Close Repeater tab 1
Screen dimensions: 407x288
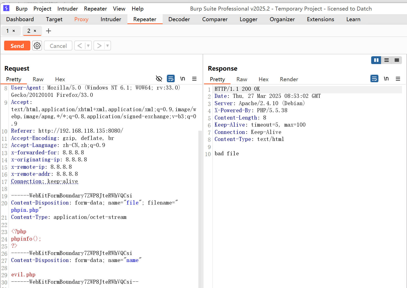(x=14, y=31)
